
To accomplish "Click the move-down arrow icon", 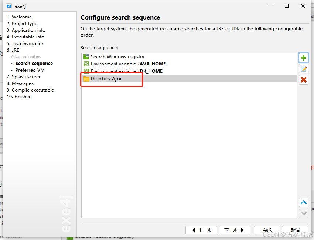I will click(303, 213).
